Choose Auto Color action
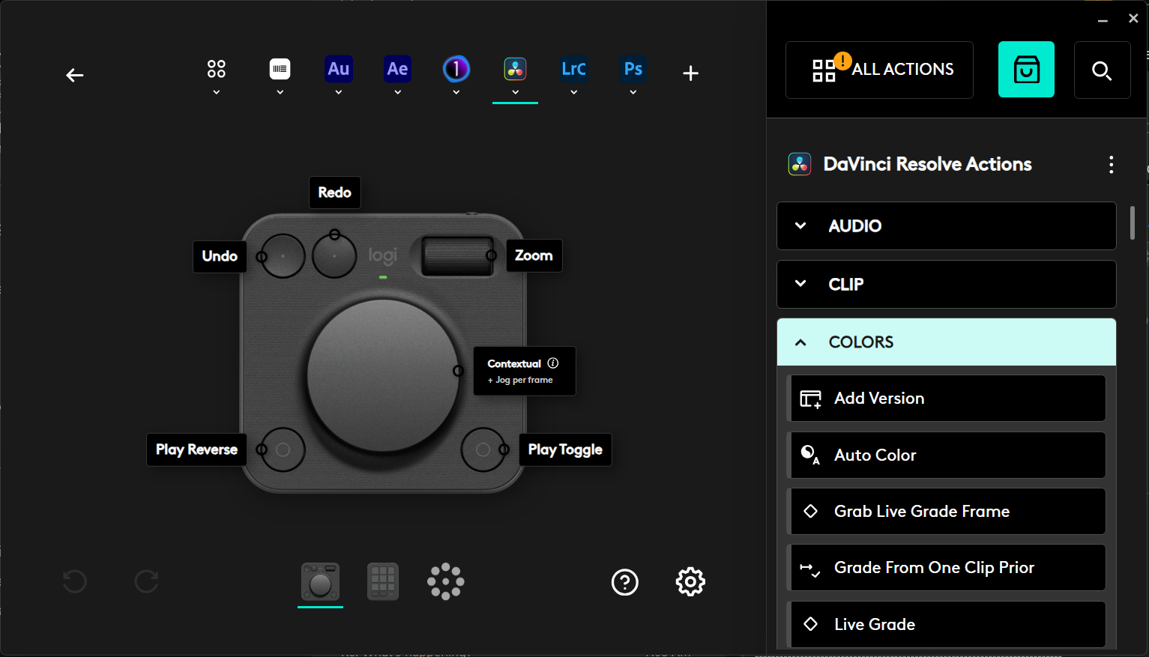The image size is (1149, 657). [x=948, y=455]
